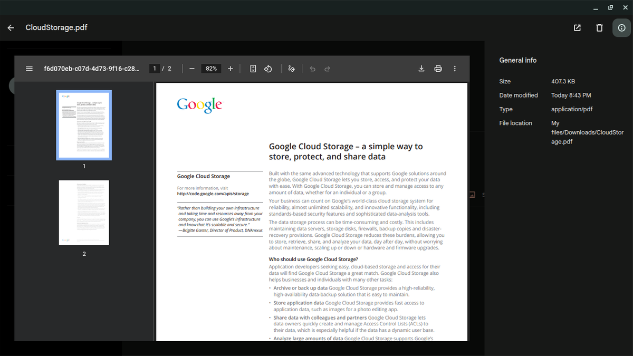Zoom out with the minus button
The width and height of the screenshot is (633, 356).
pyautogui.click(x=192, y=69)
